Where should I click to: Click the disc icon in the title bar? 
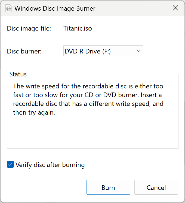pyautogui.click(x=8, y=8)
